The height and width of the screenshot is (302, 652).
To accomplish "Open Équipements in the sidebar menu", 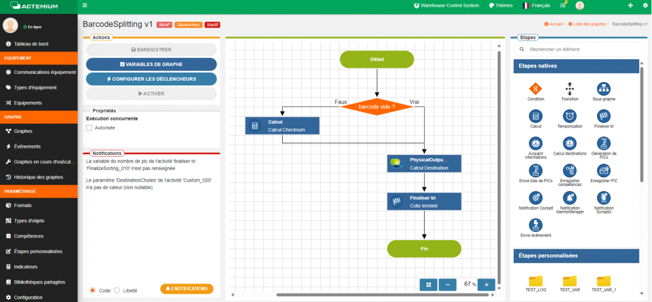I will click(x=27, y=103).
